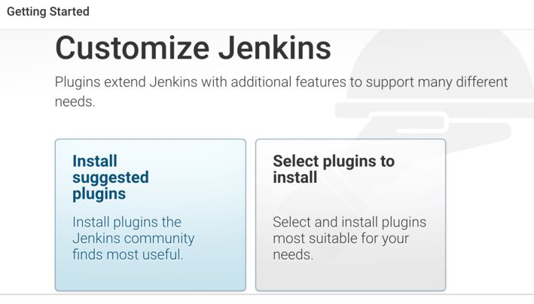Click the word 'needs.' inside the gray card

(293, 255)
